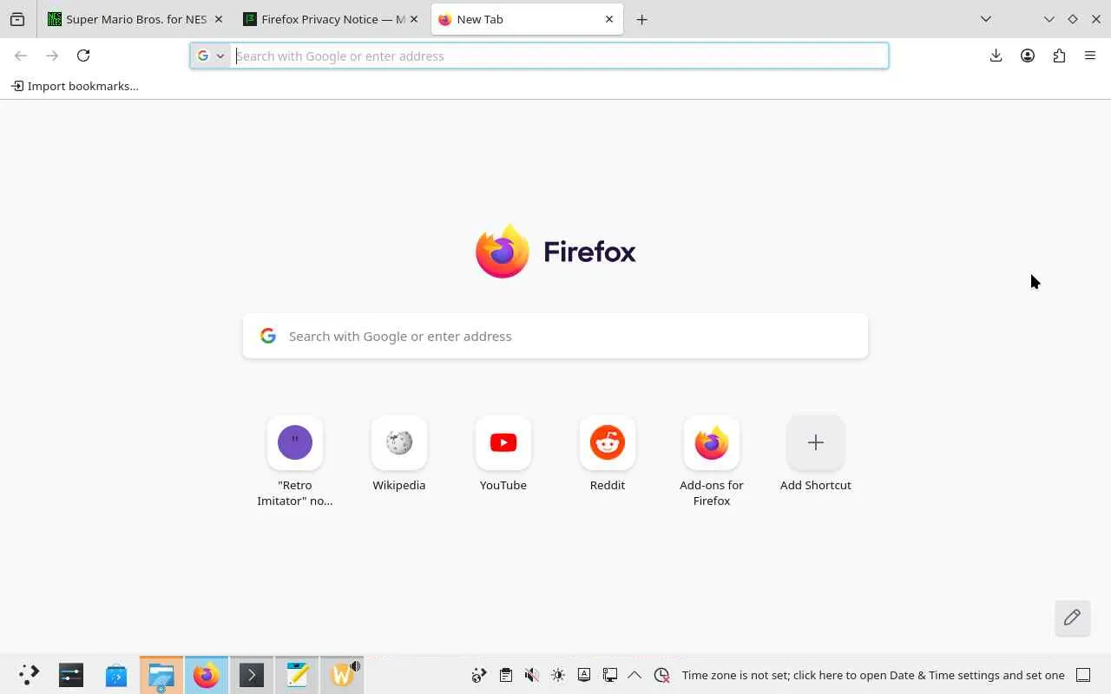Reload the current page
The height and width of the screenshot is (694, 1111).
[83, 56]
